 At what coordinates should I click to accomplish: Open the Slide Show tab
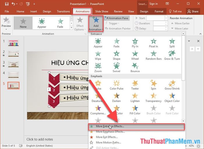point(102,11)
